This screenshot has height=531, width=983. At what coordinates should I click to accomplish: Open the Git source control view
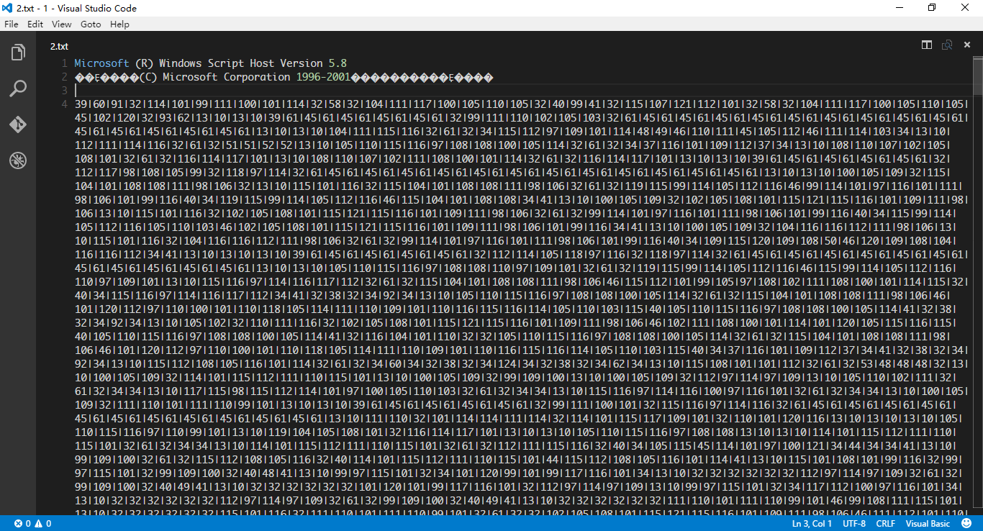pyautogui.click(x=18, y=124)
